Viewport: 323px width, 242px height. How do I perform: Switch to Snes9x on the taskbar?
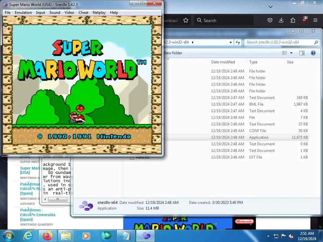click(145, 236)
